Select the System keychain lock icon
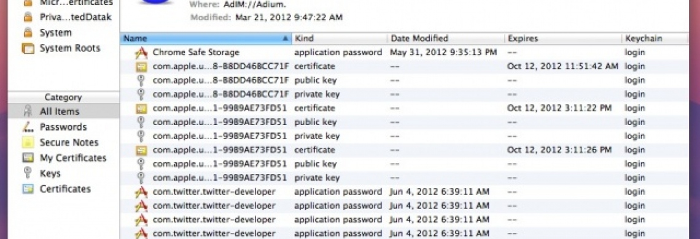Image resolution: width=700 pixels, height=239 pixels. [x=28, y=32]
